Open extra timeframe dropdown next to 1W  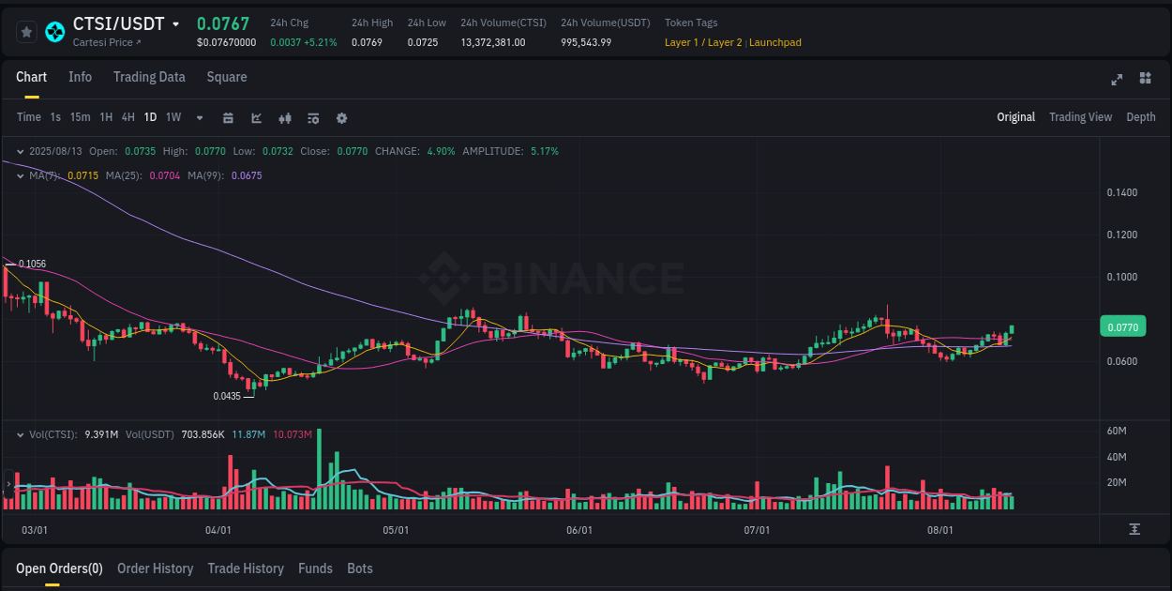(199, 117)
